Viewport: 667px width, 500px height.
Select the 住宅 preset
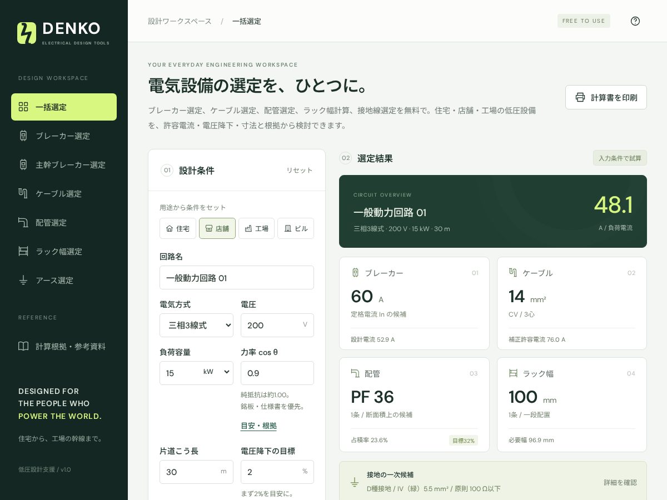tap(178, 228)
